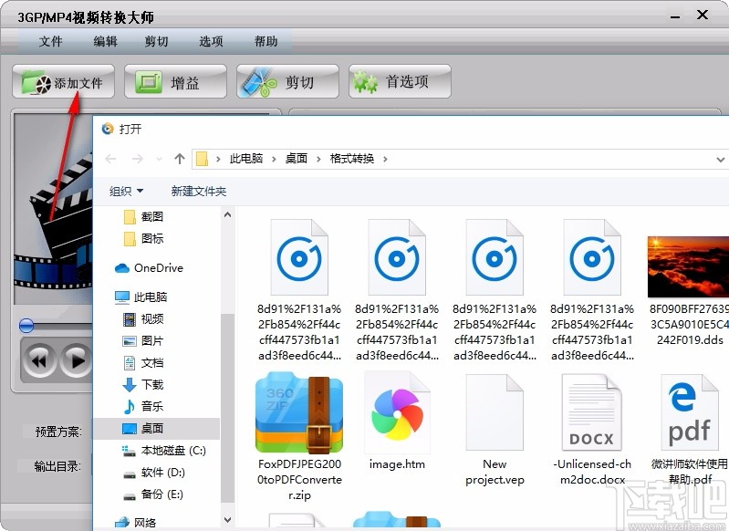The width and height of the screenshot is (729, 531).
Task: Go forward in the Open dialog
Action: pos(138,159)
